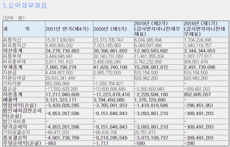This screenshot has height=147, width=230.
Task: Select the 유동자산 row label
Action: click(x=12, y=40)
